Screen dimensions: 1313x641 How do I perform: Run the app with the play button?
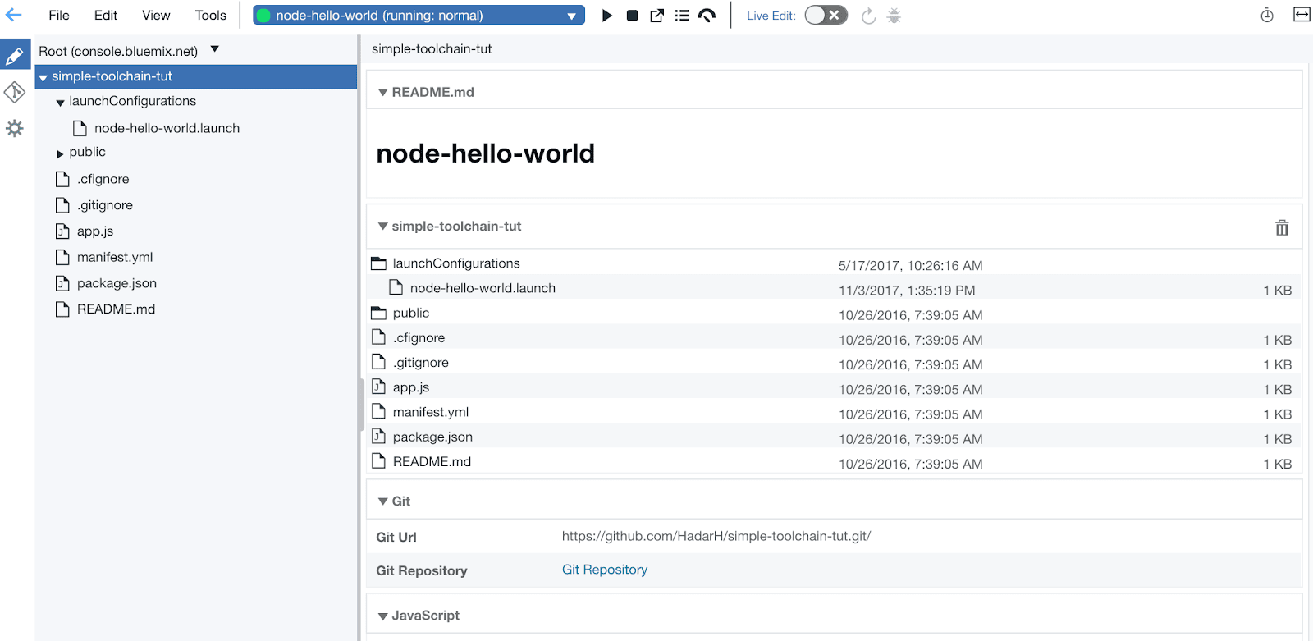(607, 16)
